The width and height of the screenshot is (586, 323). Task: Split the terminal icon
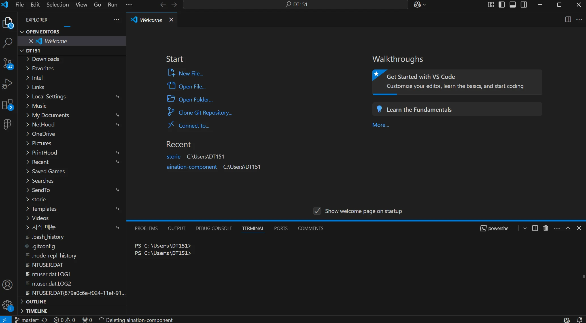coord(535,228)
